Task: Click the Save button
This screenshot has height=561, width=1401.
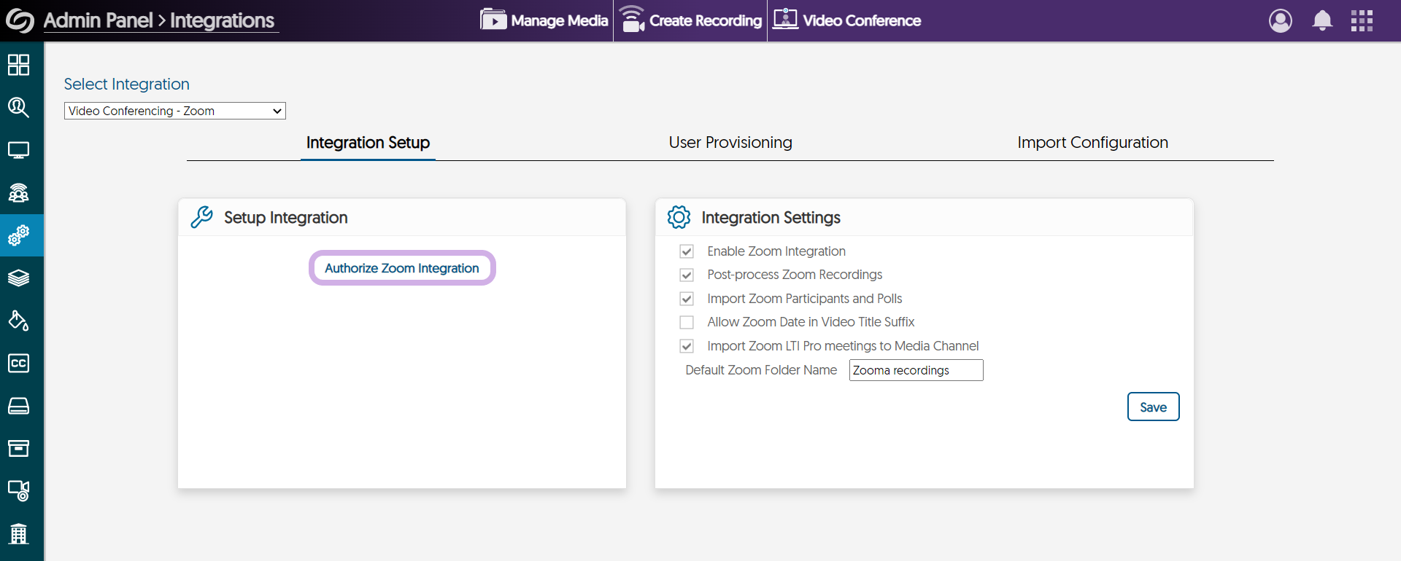Action: click(x=1153, y=407)
